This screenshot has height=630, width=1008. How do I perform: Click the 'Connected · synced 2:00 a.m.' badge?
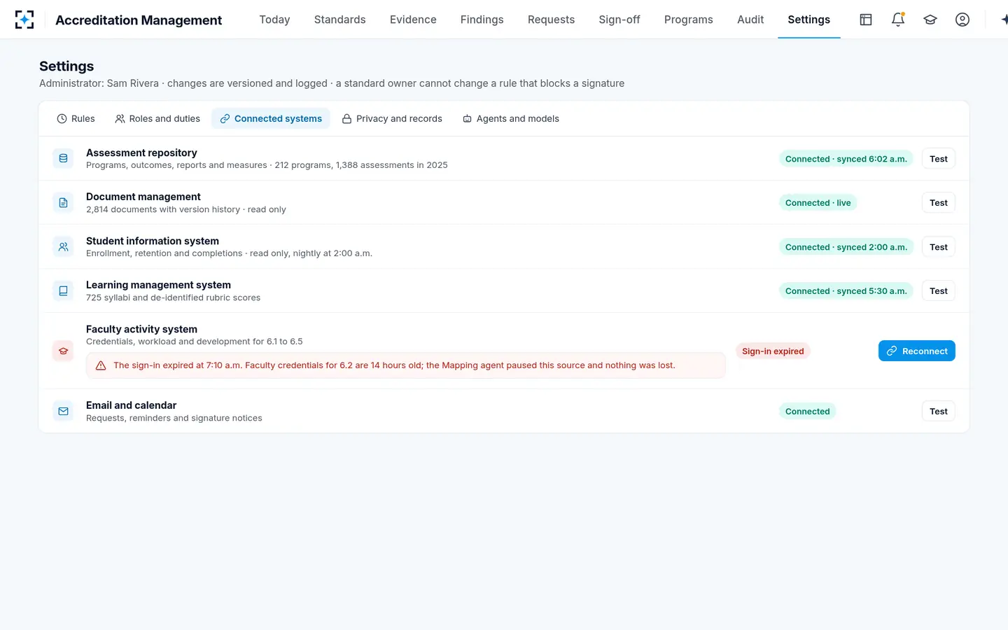click(846, 247)
